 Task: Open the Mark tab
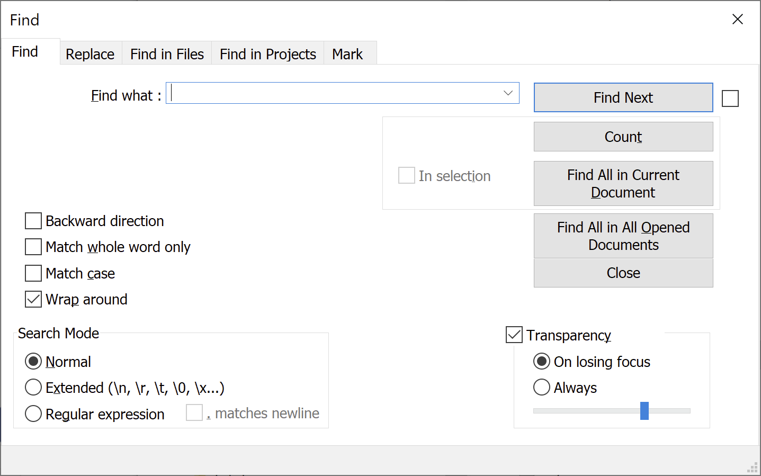click(x=347, y=53)
